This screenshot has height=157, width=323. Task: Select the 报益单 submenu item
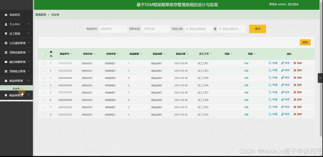pos(16,89)
